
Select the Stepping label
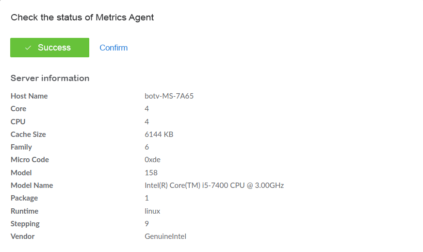click(25, 224)
